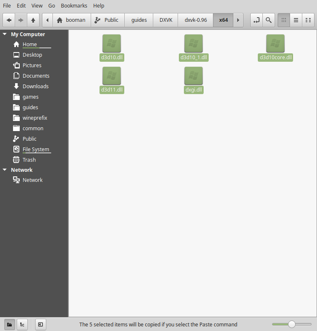Jump to guides in the path bar
The width and height of the screenshot is (317, 331).
[x=139, y=20]
